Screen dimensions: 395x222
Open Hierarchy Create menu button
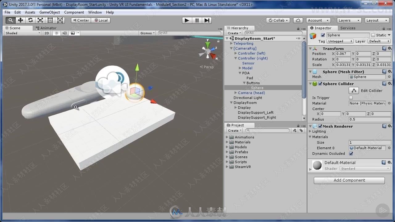point(234,33)
